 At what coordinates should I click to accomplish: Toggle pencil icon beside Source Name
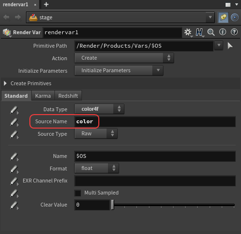point(14,122)
